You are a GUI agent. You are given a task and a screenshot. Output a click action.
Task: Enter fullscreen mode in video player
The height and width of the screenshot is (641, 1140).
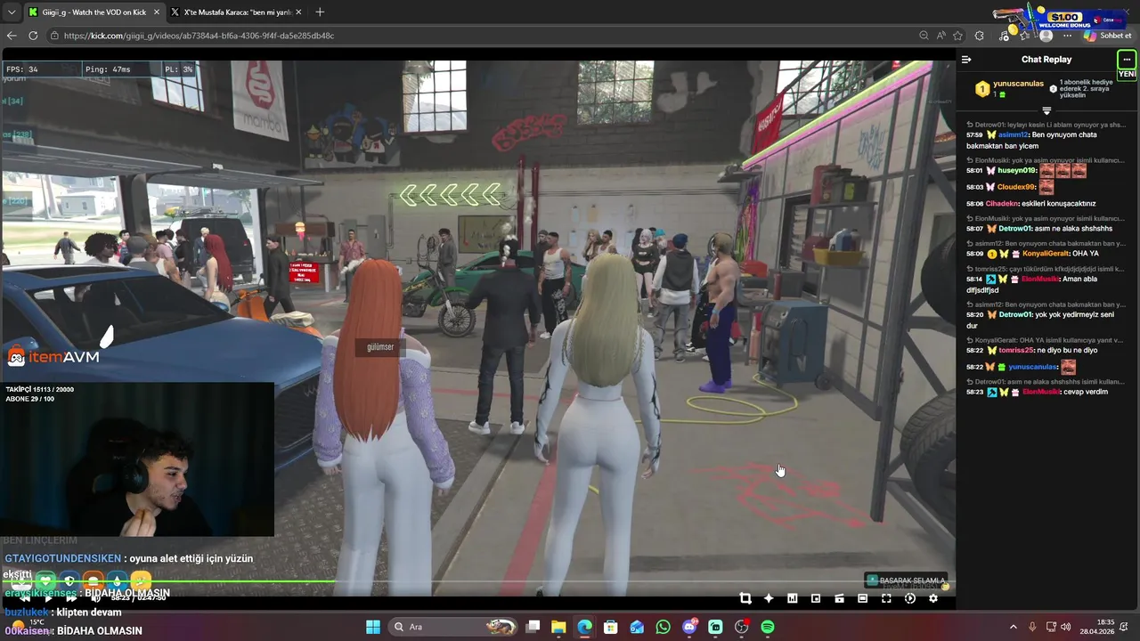886,598
